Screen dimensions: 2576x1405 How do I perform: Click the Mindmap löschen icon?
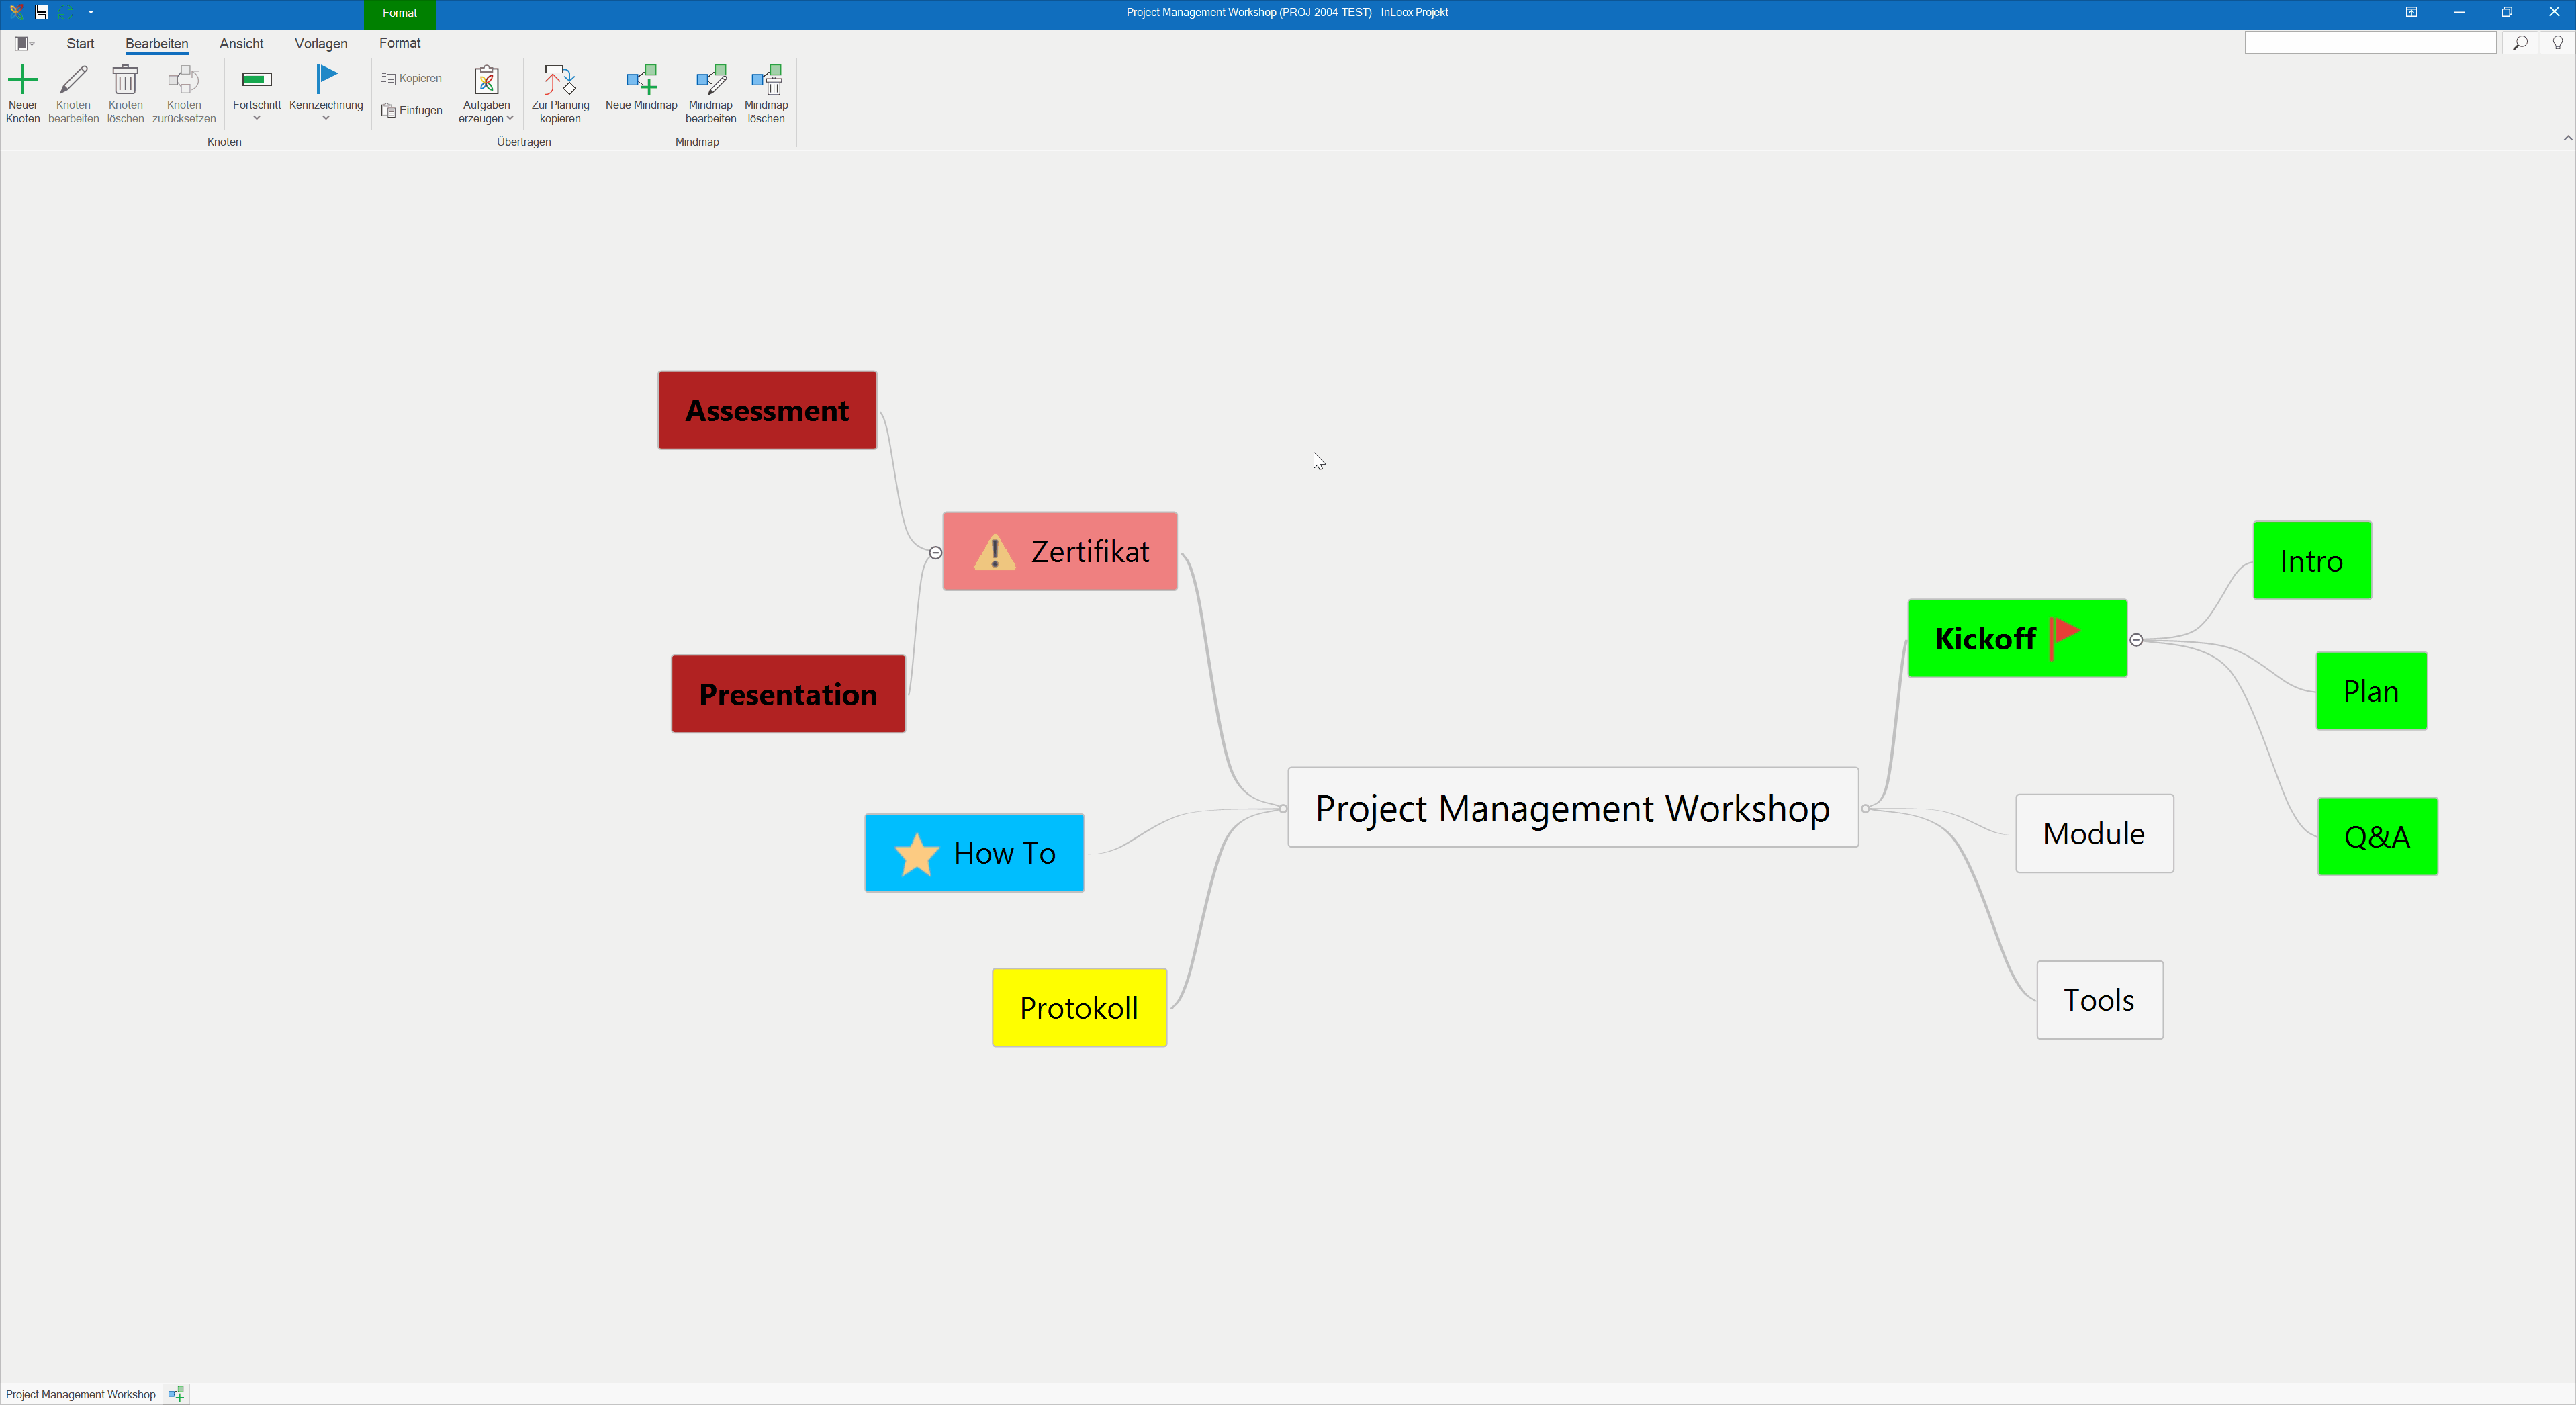(766, 79)
